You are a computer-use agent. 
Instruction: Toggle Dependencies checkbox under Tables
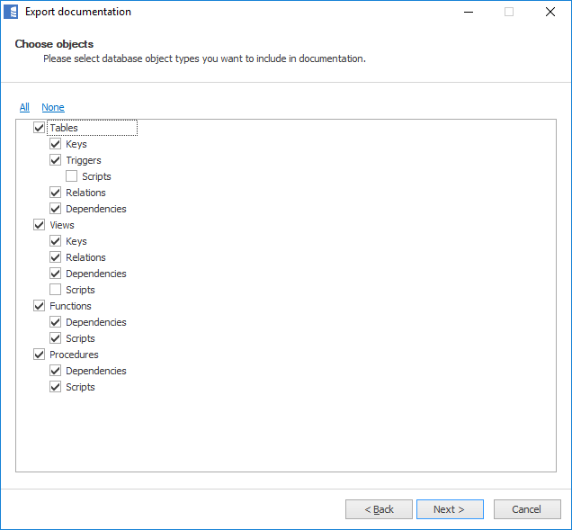pyautogui.click(x=55, y=209)
